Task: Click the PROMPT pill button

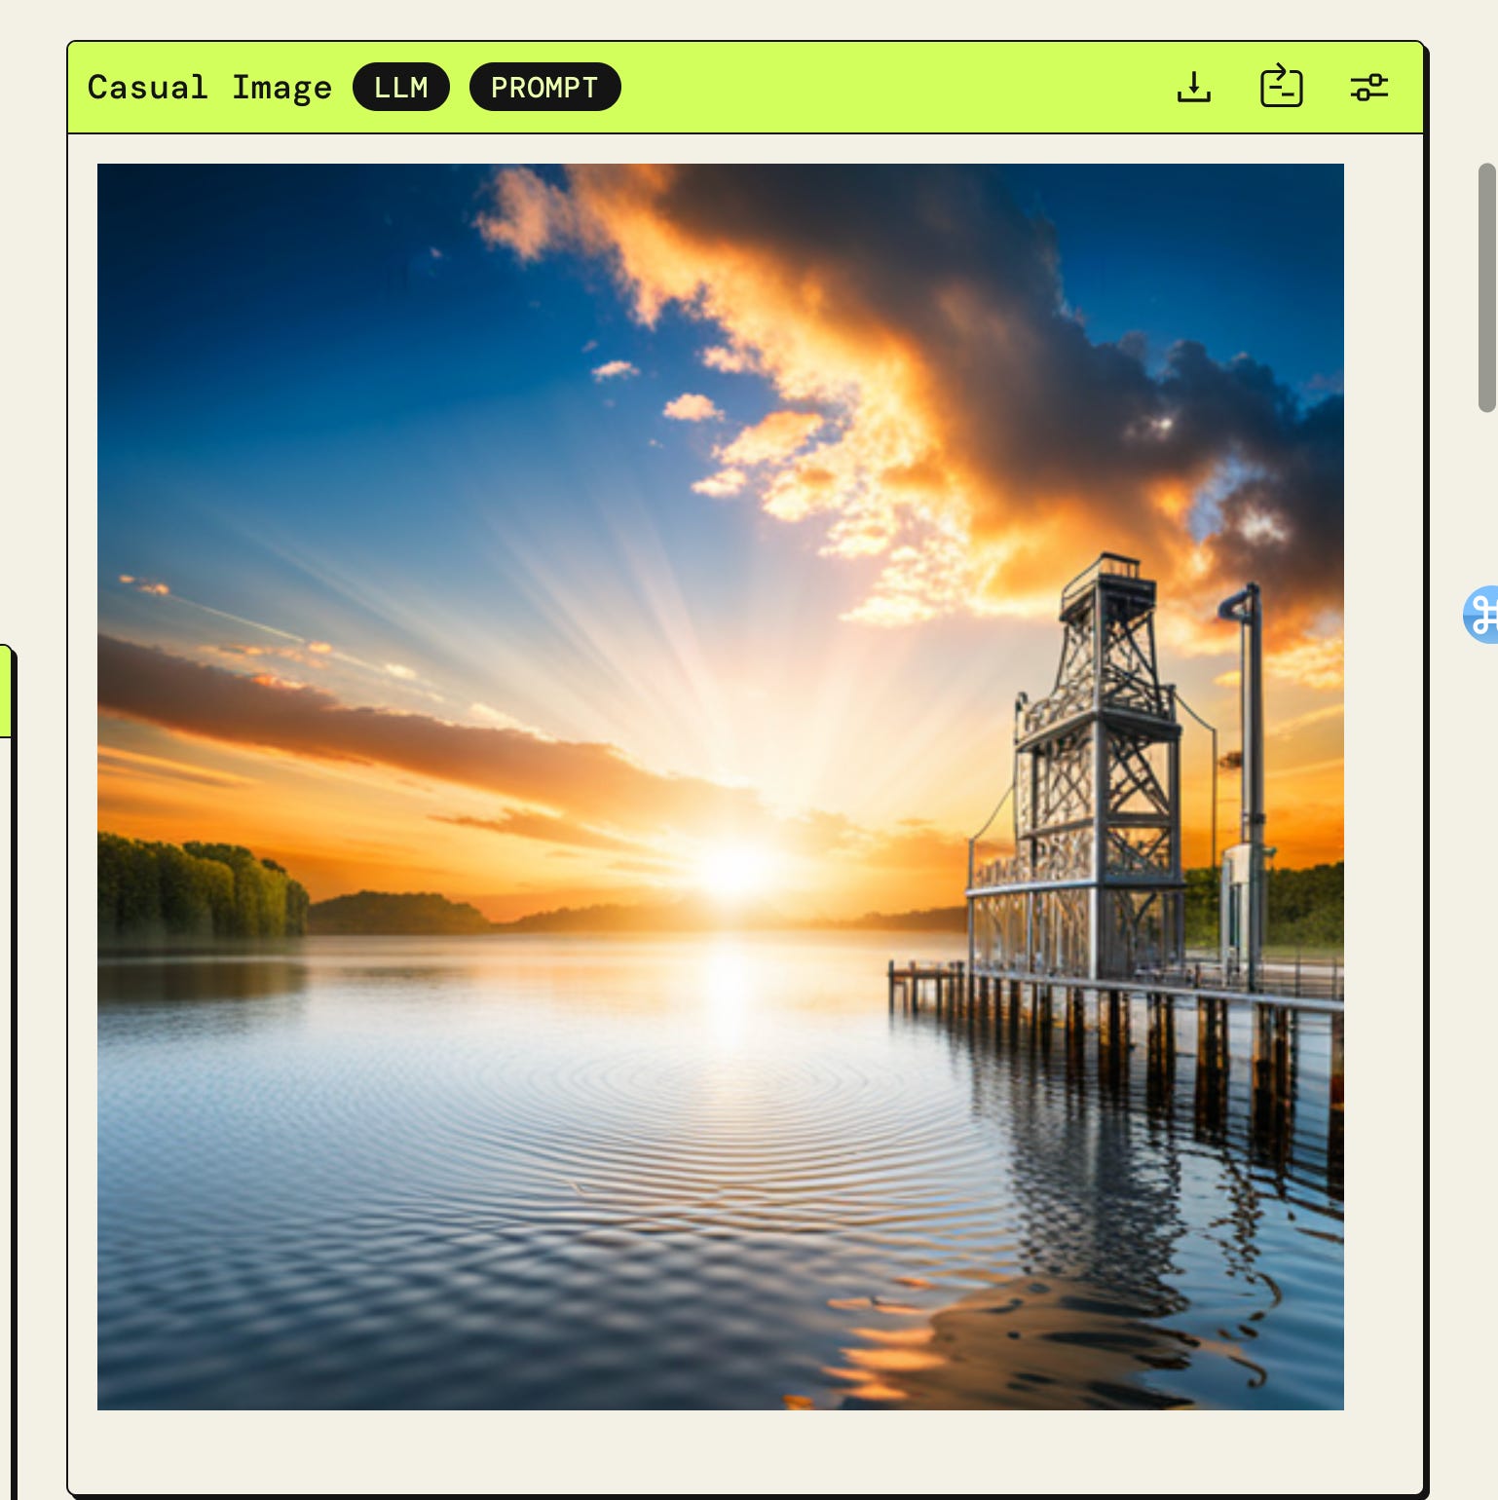Action: pyautogui.click(x=544, y=88)
